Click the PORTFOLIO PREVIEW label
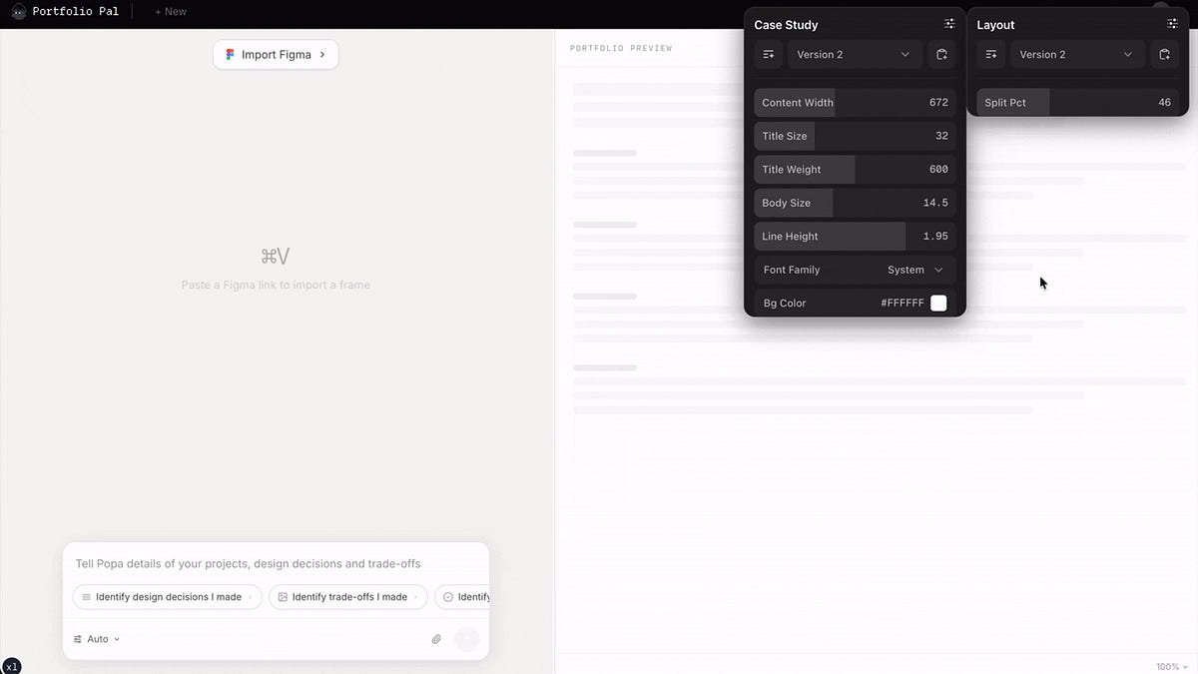The image size is (1198, 674). (621, 48)
